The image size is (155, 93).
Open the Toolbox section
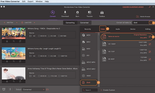(102, 14)
